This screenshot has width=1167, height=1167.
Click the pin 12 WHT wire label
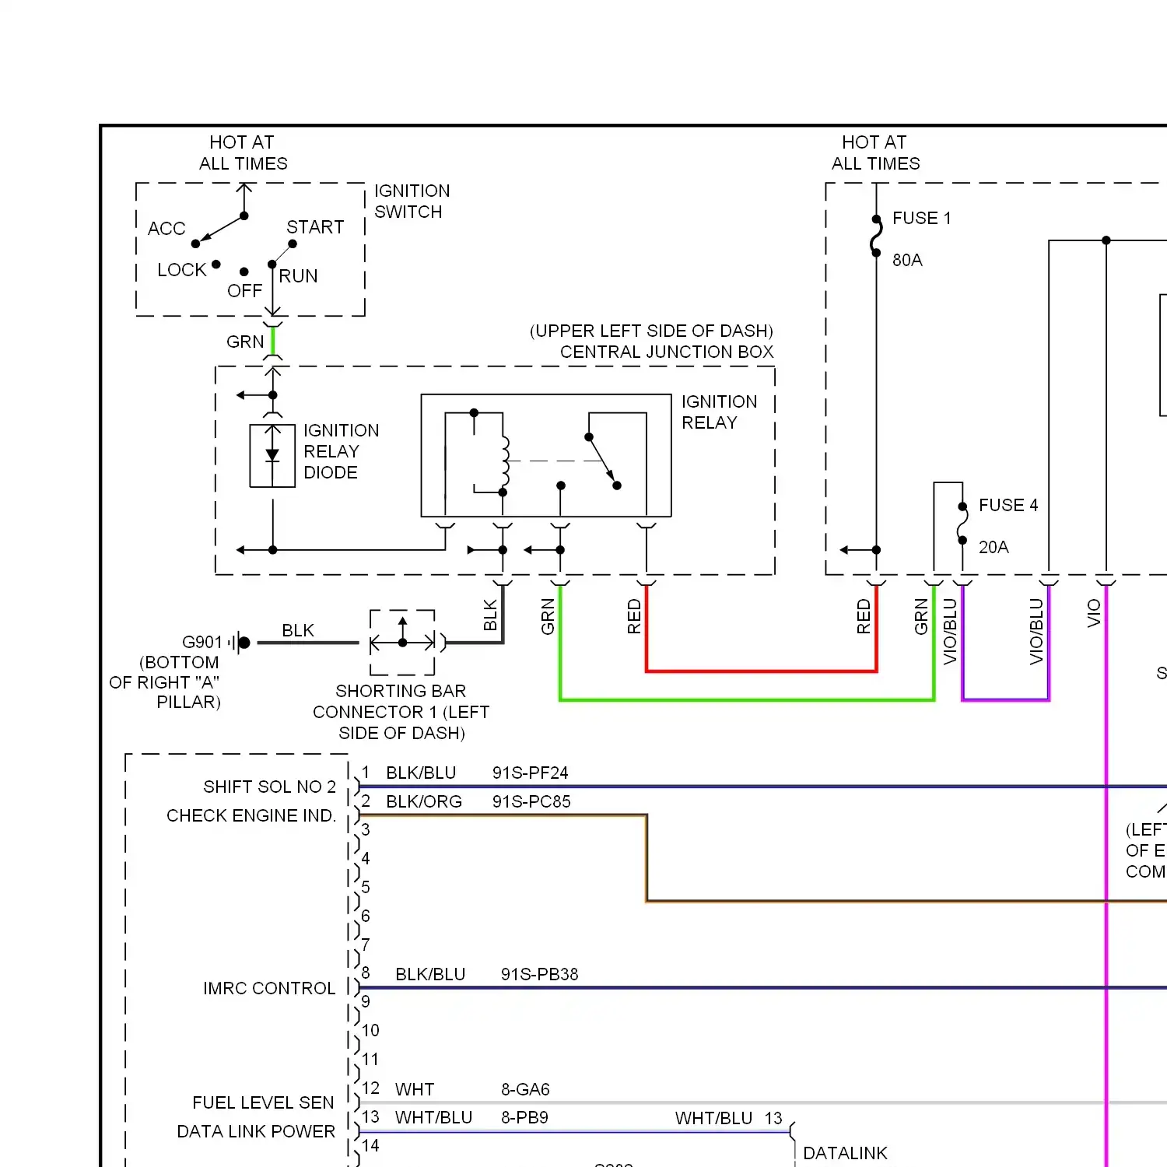click(x=415, y=1089)
